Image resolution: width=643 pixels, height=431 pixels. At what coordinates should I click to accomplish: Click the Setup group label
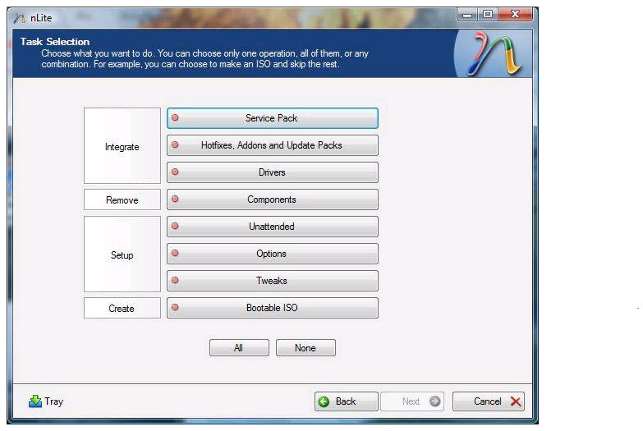point(122,255)
